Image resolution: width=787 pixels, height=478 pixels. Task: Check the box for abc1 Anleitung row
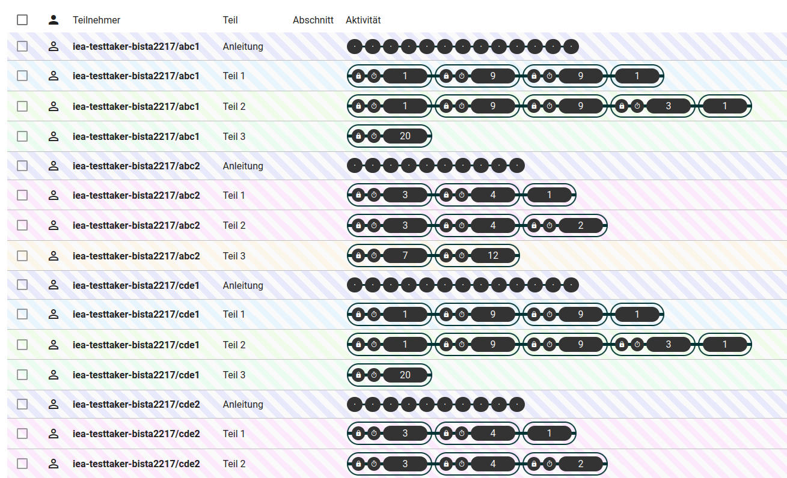[x=22, y=46]
